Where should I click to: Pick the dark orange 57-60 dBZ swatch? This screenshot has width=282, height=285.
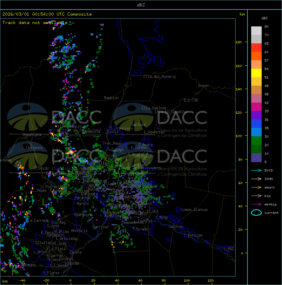point(256,56)
